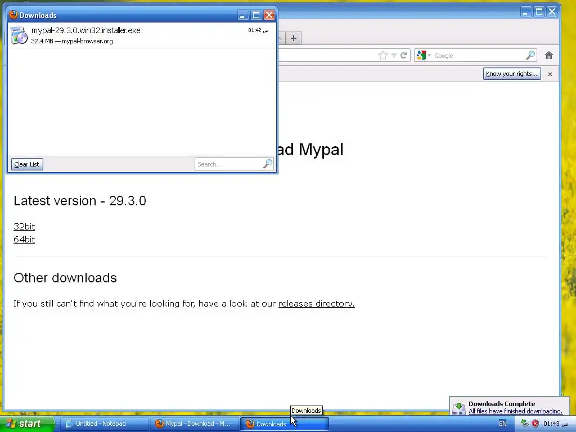Click the Latest version - 29.3.0 heading
Screen dimensions: 576x432
click(x=80, y=201)
